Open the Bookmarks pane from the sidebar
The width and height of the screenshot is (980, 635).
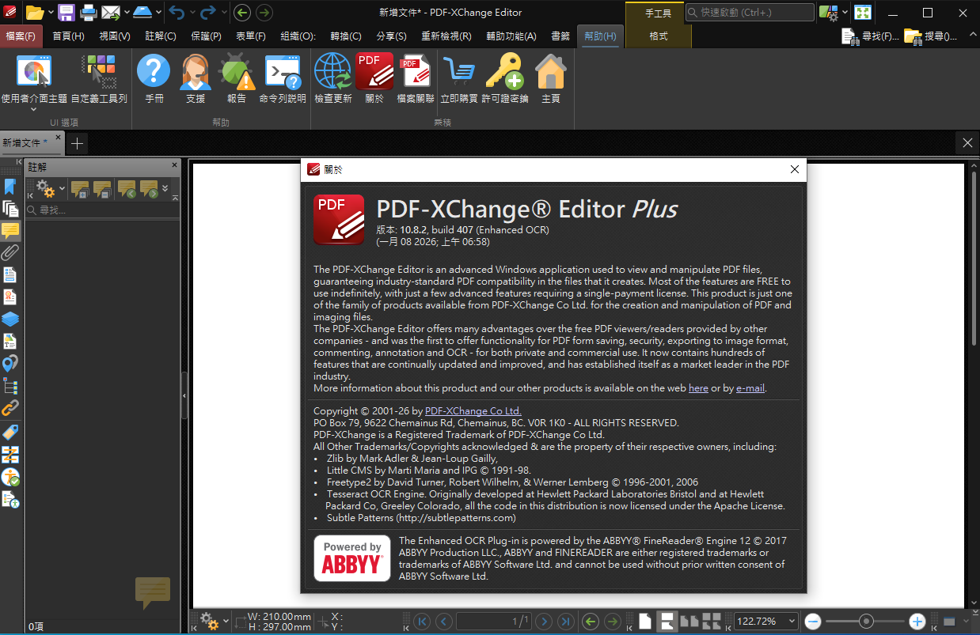pos(10,187)
